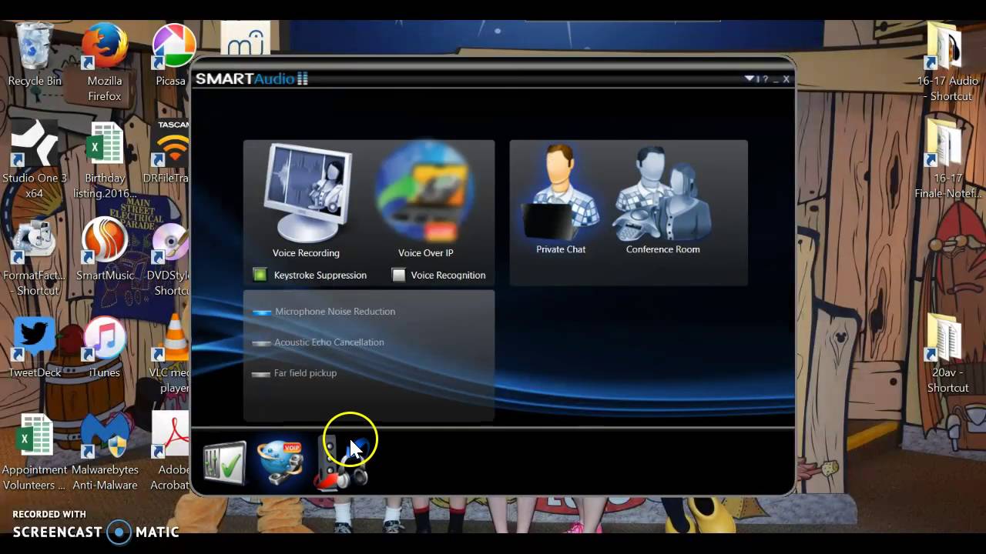Open SmartAudio help question mark
The width and height of the screenshot is (986, 554).
[766, 78]
